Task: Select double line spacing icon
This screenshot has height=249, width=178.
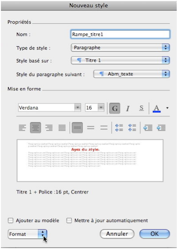Action: pyautogui.click(x=104, y=127)
